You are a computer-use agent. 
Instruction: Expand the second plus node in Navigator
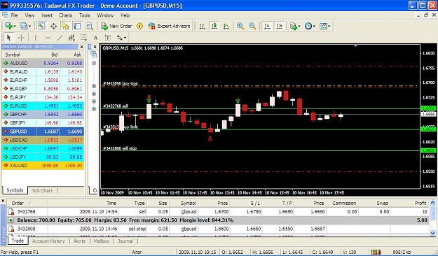(94, 94)
